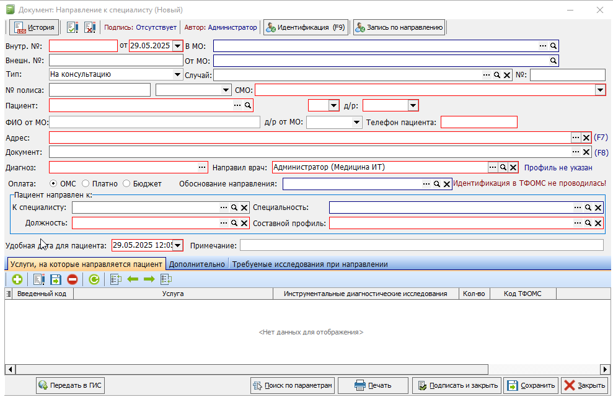
Task: Open the policy type dropdown beside № полиса
Action: pyautogui.click(x=226, y=90)
